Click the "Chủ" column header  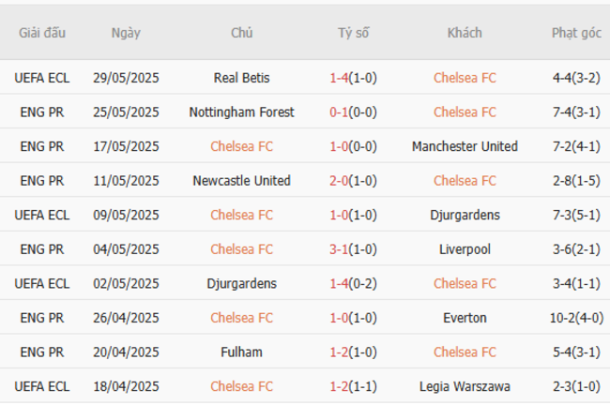point(241,33)
